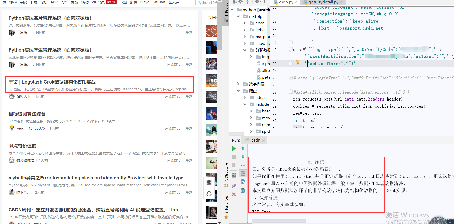Click the QQ penguin floating icon

coord(209,194)
